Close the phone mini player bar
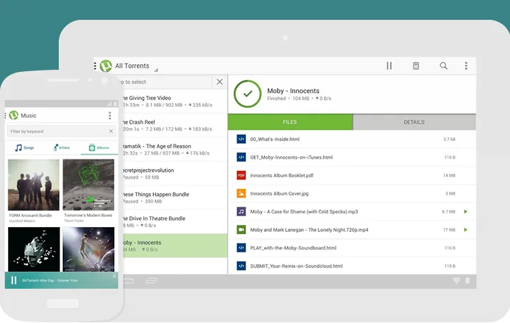Image resolution: width=510 pixels, height=323 pixels. pos(114,276)
